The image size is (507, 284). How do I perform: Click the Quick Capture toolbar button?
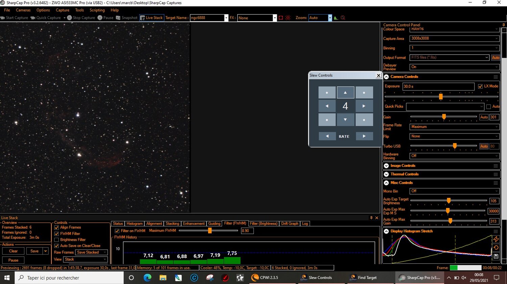click(46, 18)
